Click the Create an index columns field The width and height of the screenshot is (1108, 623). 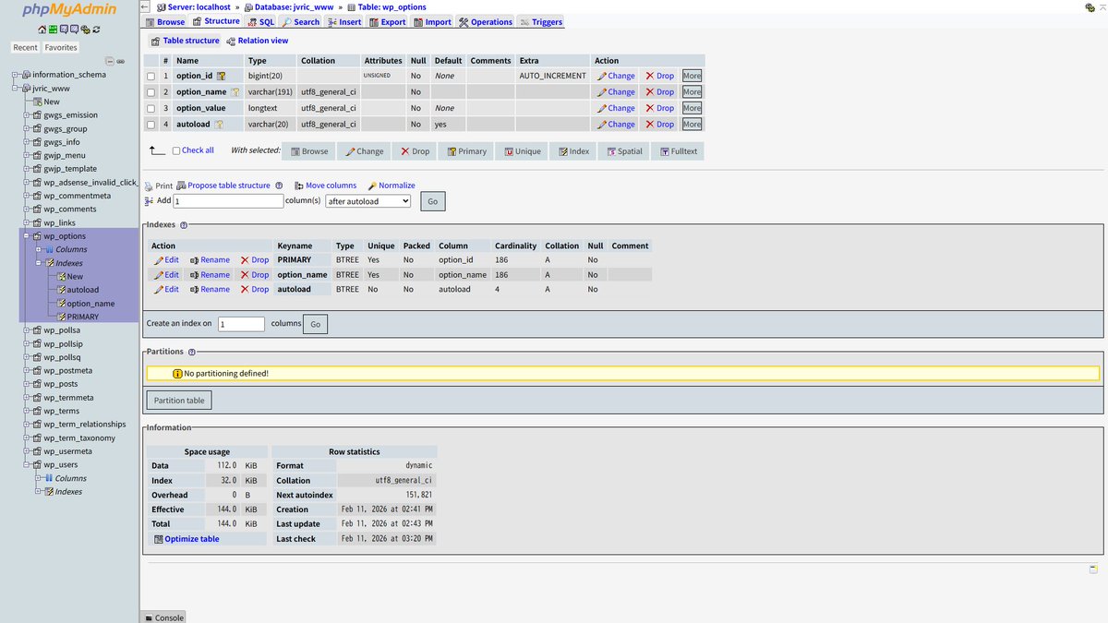(241, 324)
